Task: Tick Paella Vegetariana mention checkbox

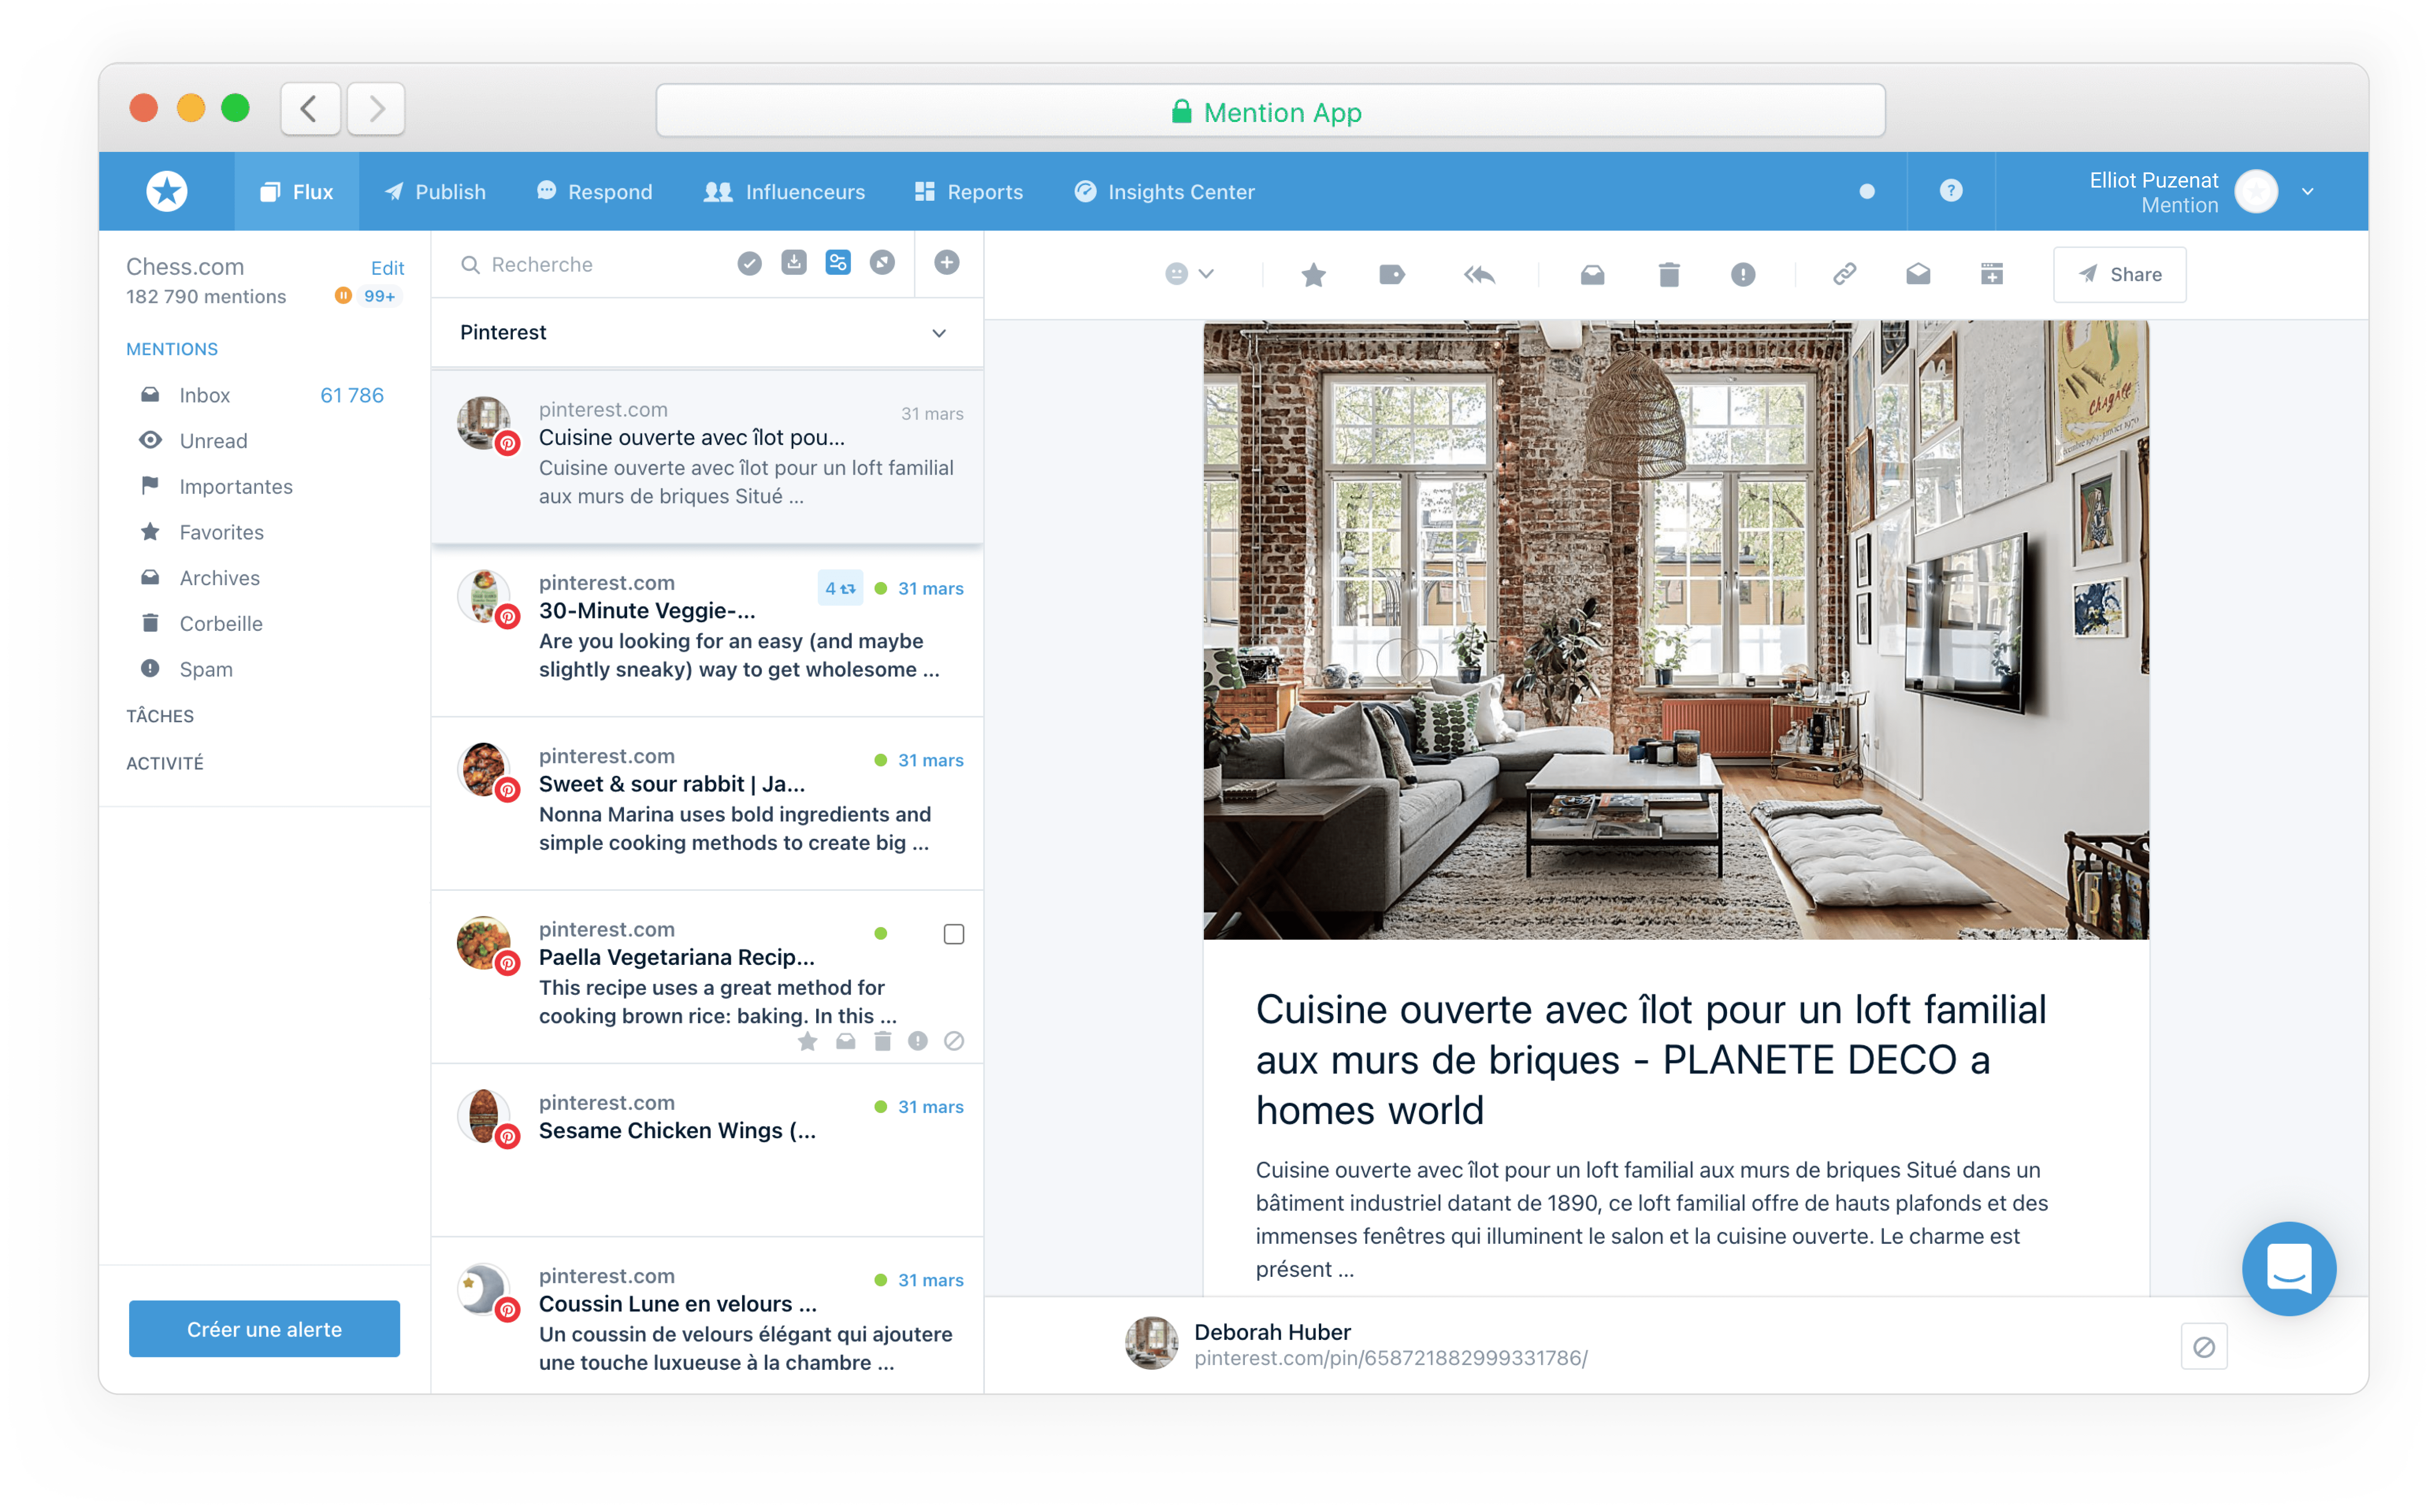Action: pos(954,934)
